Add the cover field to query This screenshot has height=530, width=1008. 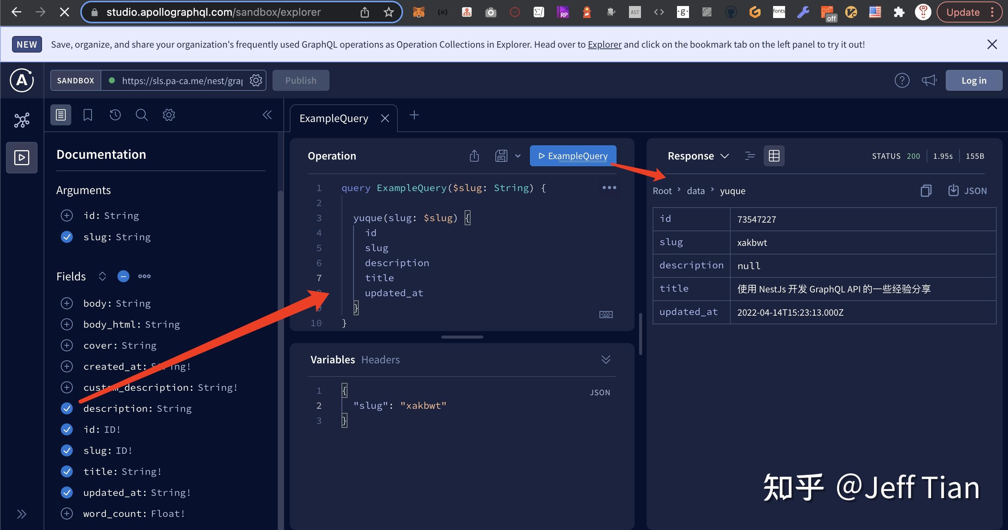(x=67, y=345)
